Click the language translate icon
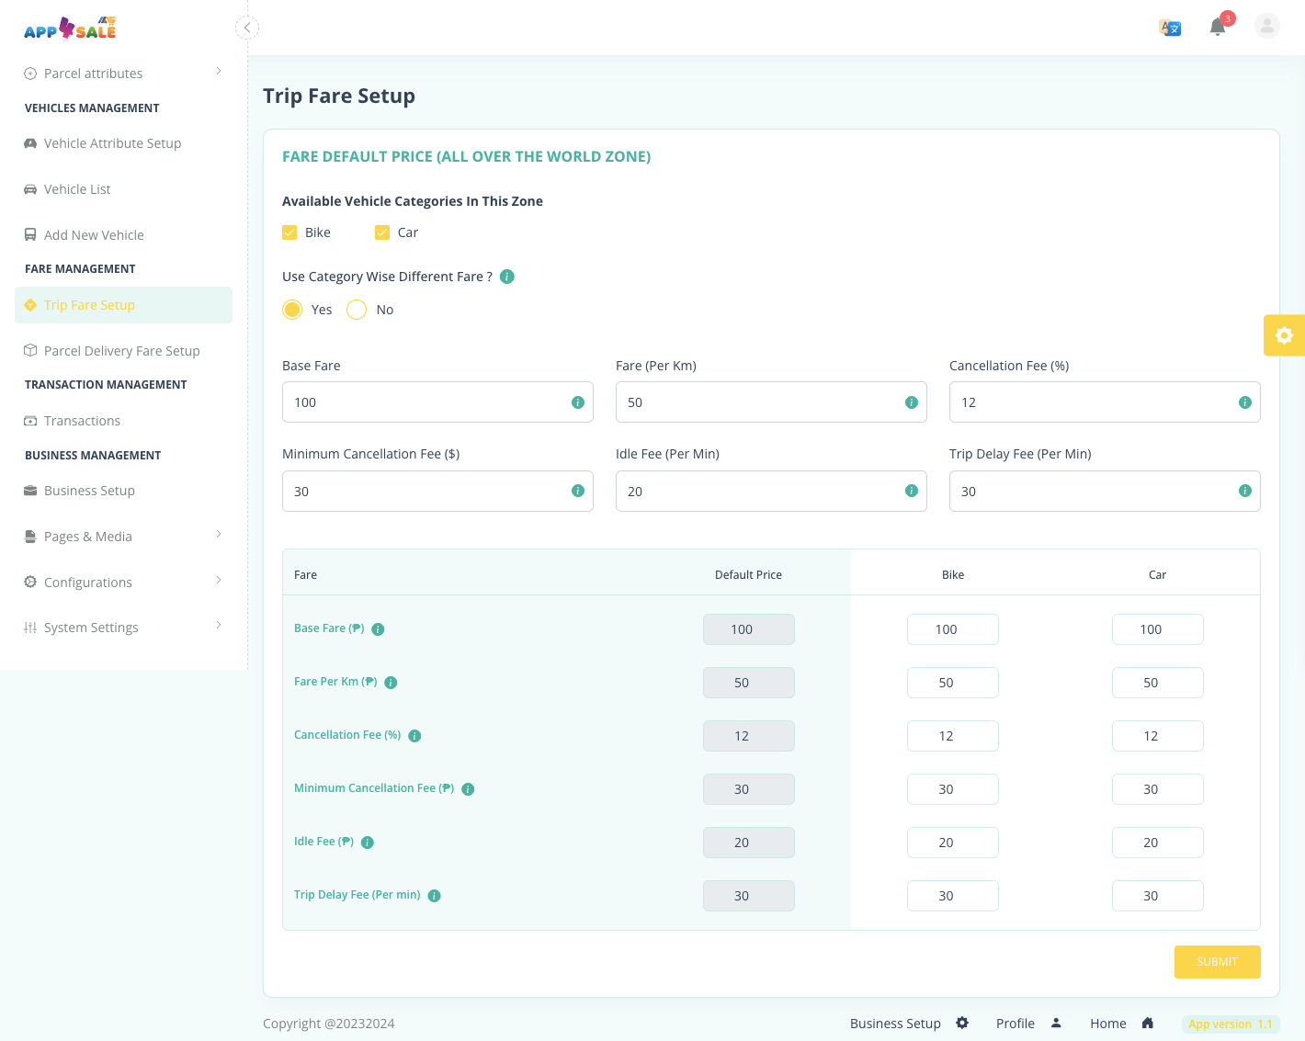1305x1041 pixels. click(x=1170, y=28)
